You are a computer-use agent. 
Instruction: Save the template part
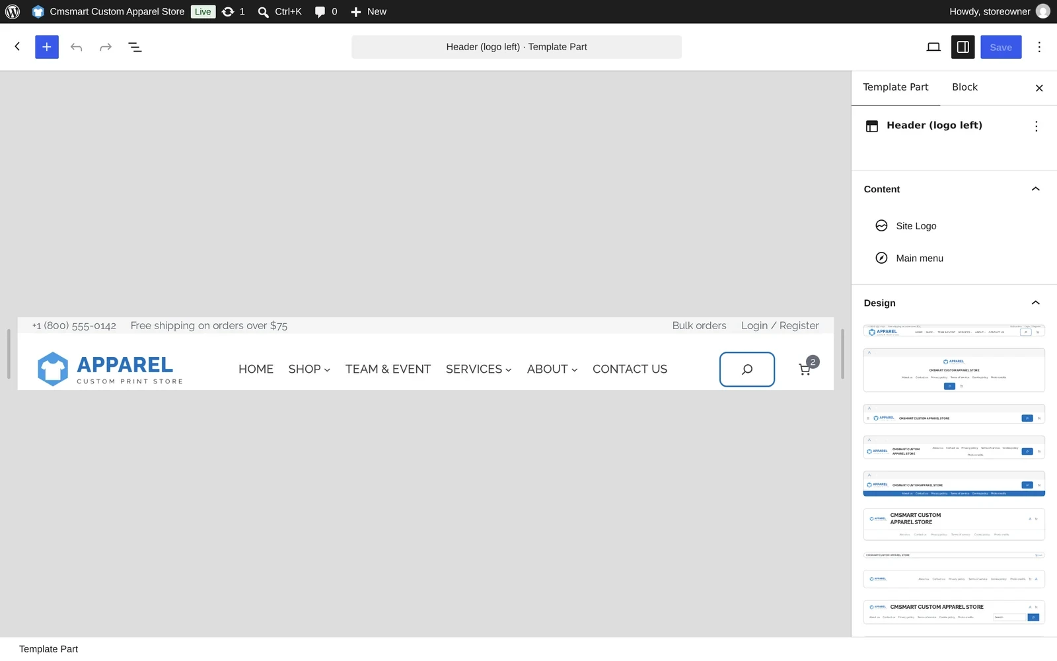[x=1001, y=47]
